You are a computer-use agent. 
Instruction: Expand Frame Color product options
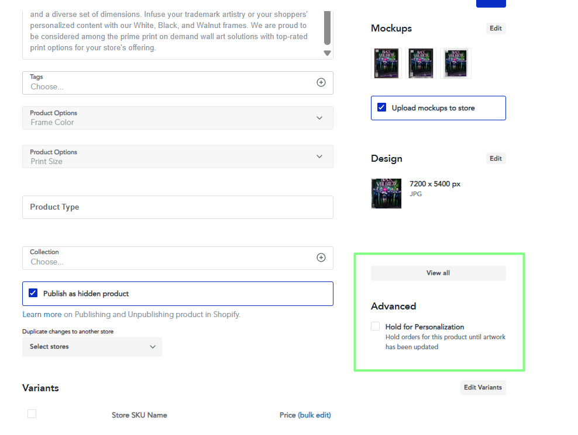tap(319, 118)
